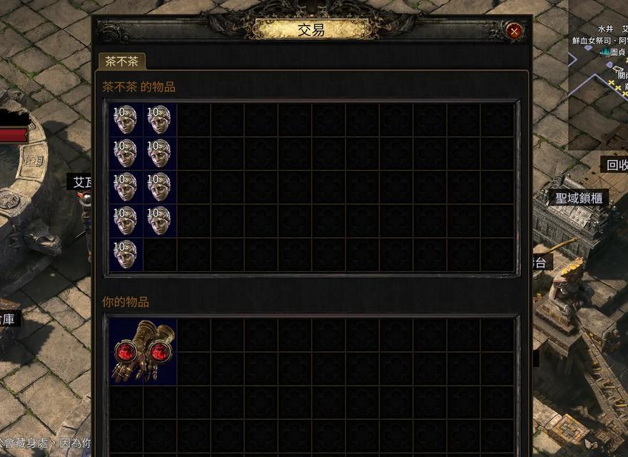Select the second mask stack in top row
The height and width of the screenshot is (457, 628).
[160, 120]
